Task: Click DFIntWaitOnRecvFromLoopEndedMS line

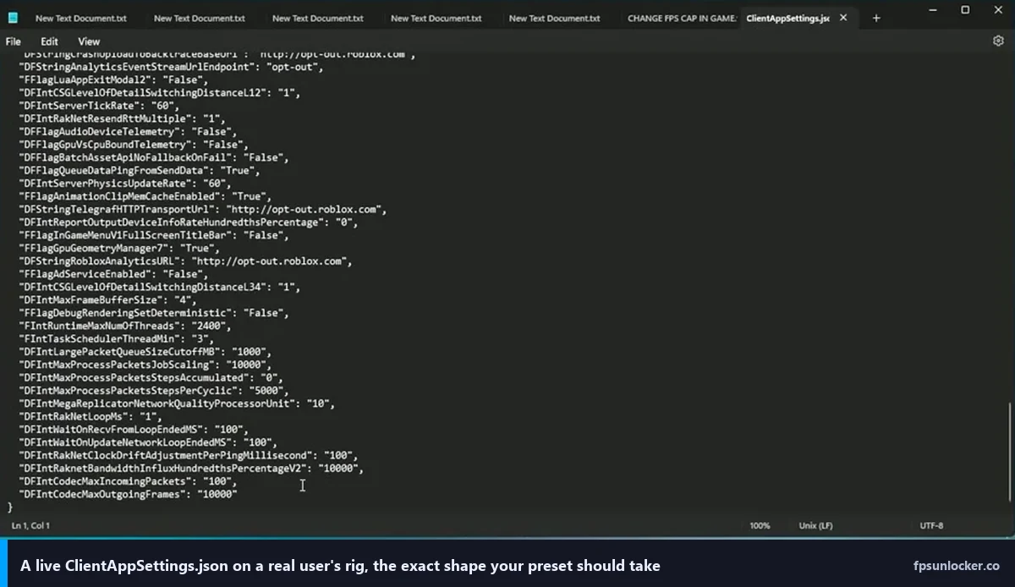Action: point(134,430)
